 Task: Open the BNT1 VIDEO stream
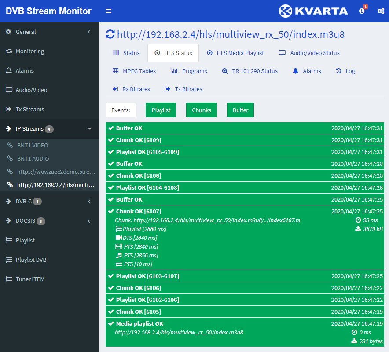33,145
